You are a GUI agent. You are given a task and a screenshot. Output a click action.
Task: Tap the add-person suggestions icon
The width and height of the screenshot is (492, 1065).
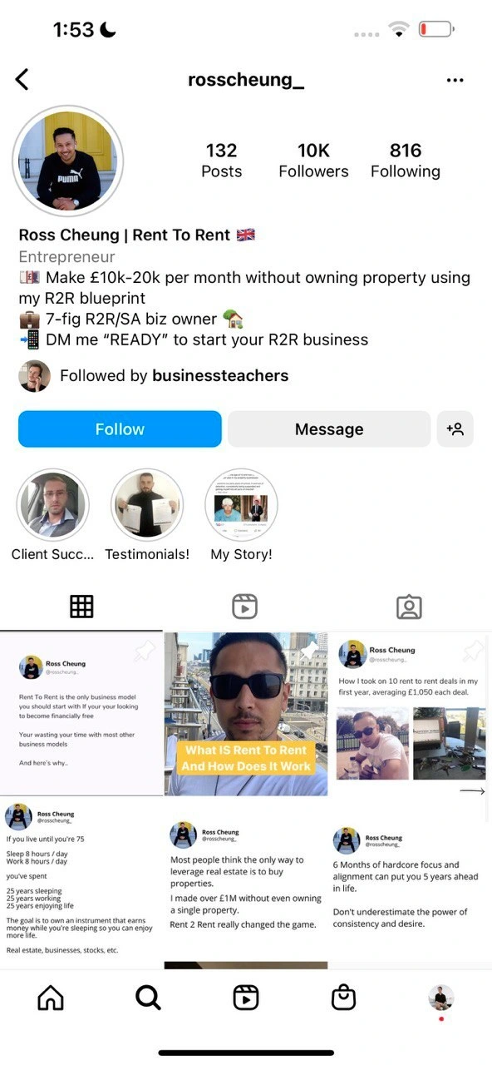tap(455, 429)
